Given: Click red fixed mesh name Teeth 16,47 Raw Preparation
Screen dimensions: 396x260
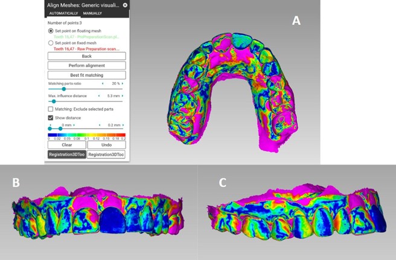Looking at the screenshot, I should (x=86, y=49).
